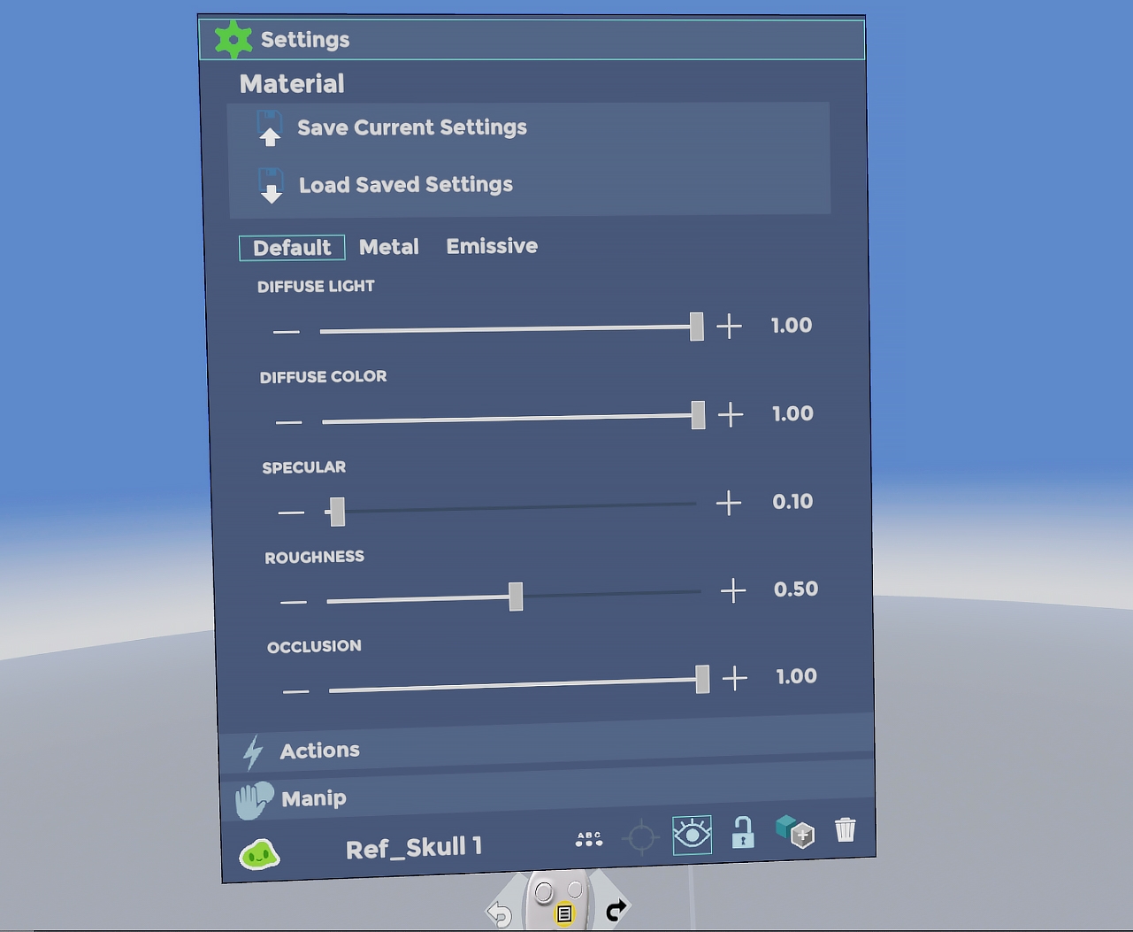Viewport: 1133px width, 932px height.
Task: Click the DIFFUSE LIGHT label
Action: pos(316,287)
